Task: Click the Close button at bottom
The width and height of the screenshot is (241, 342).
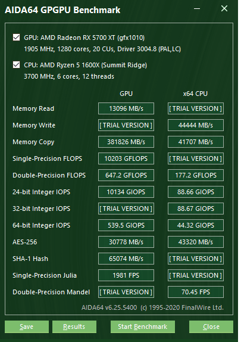Action: point(211,327)
